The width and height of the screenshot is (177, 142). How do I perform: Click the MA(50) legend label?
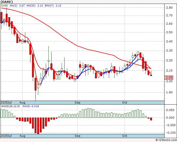[x=31, y=6]
